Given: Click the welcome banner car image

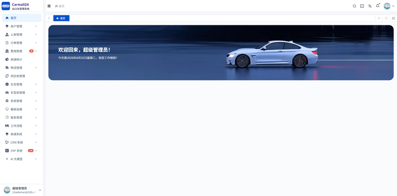Looking at the screenshot, I should point(272,54).
